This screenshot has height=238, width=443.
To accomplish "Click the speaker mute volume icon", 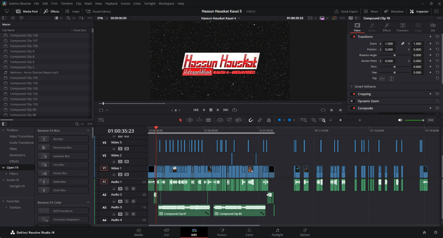I will point(400,120).
